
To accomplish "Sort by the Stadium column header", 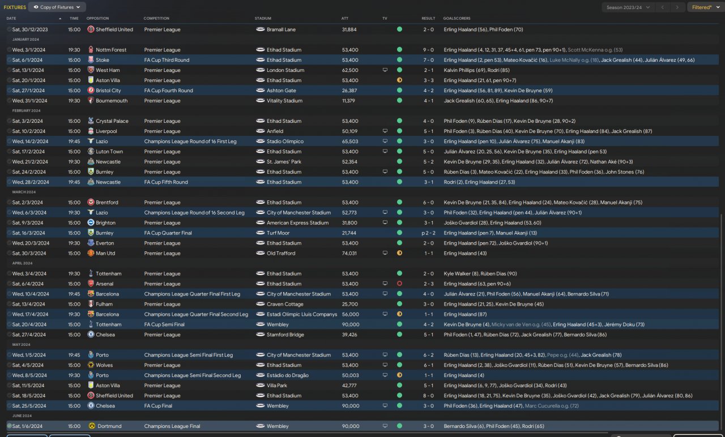I will tap(263, 19).
